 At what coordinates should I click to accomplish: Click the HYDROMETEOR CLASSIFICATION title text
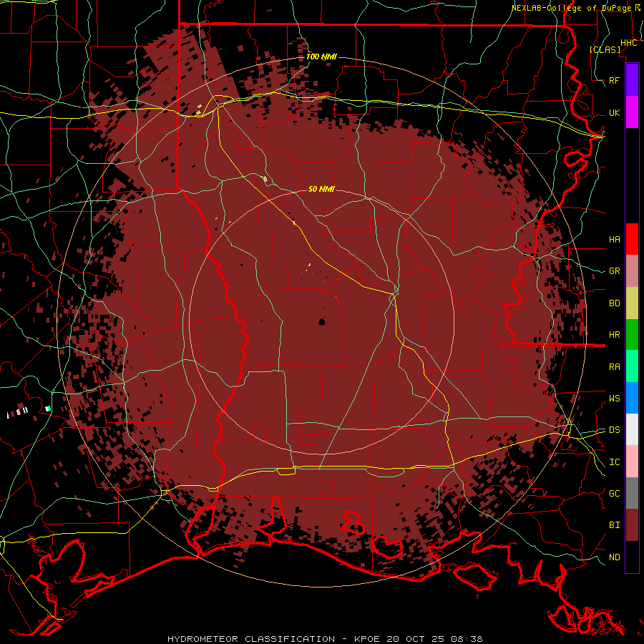251,639
